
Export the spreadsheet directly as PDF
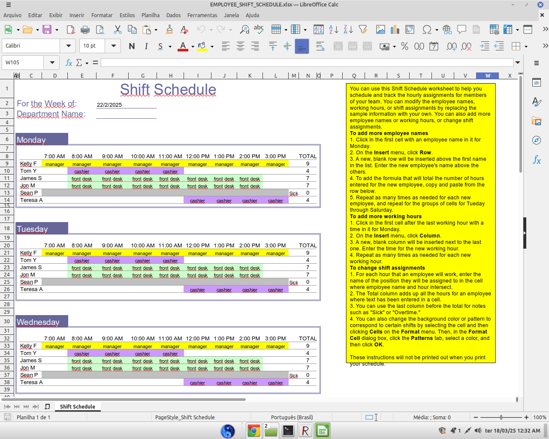[x=70, y=30]
